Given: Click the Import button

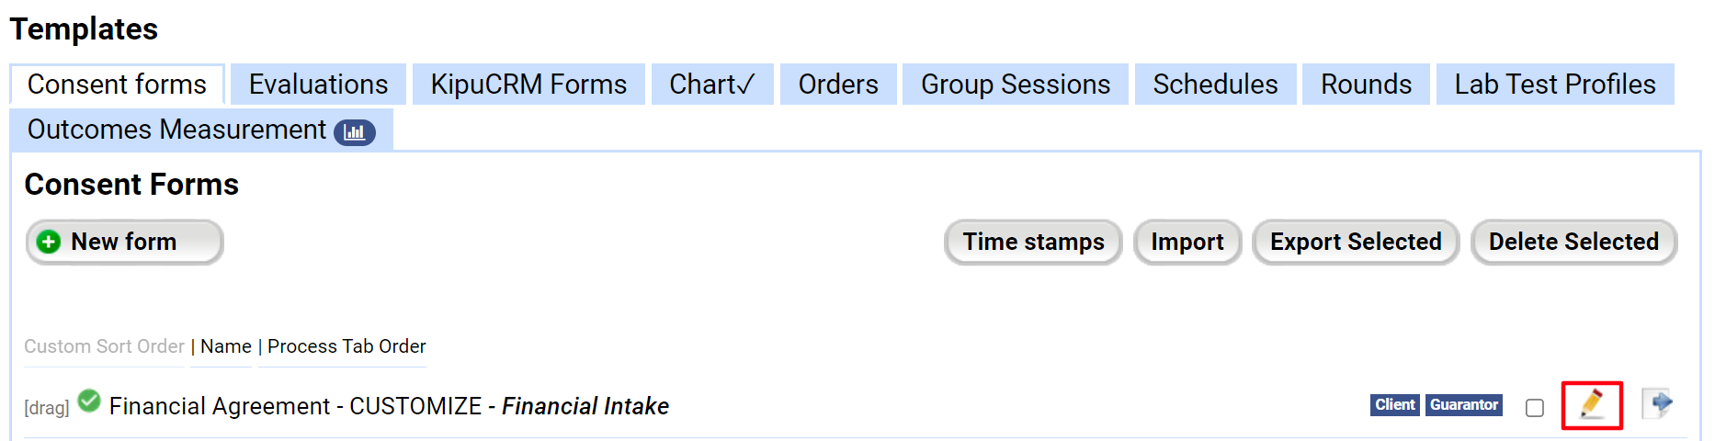Looking at the screenshot, I should pos(1187,242).
